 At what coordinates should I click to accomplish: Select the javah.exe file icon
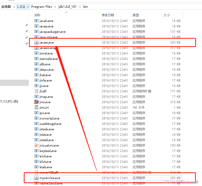point(36,21)
